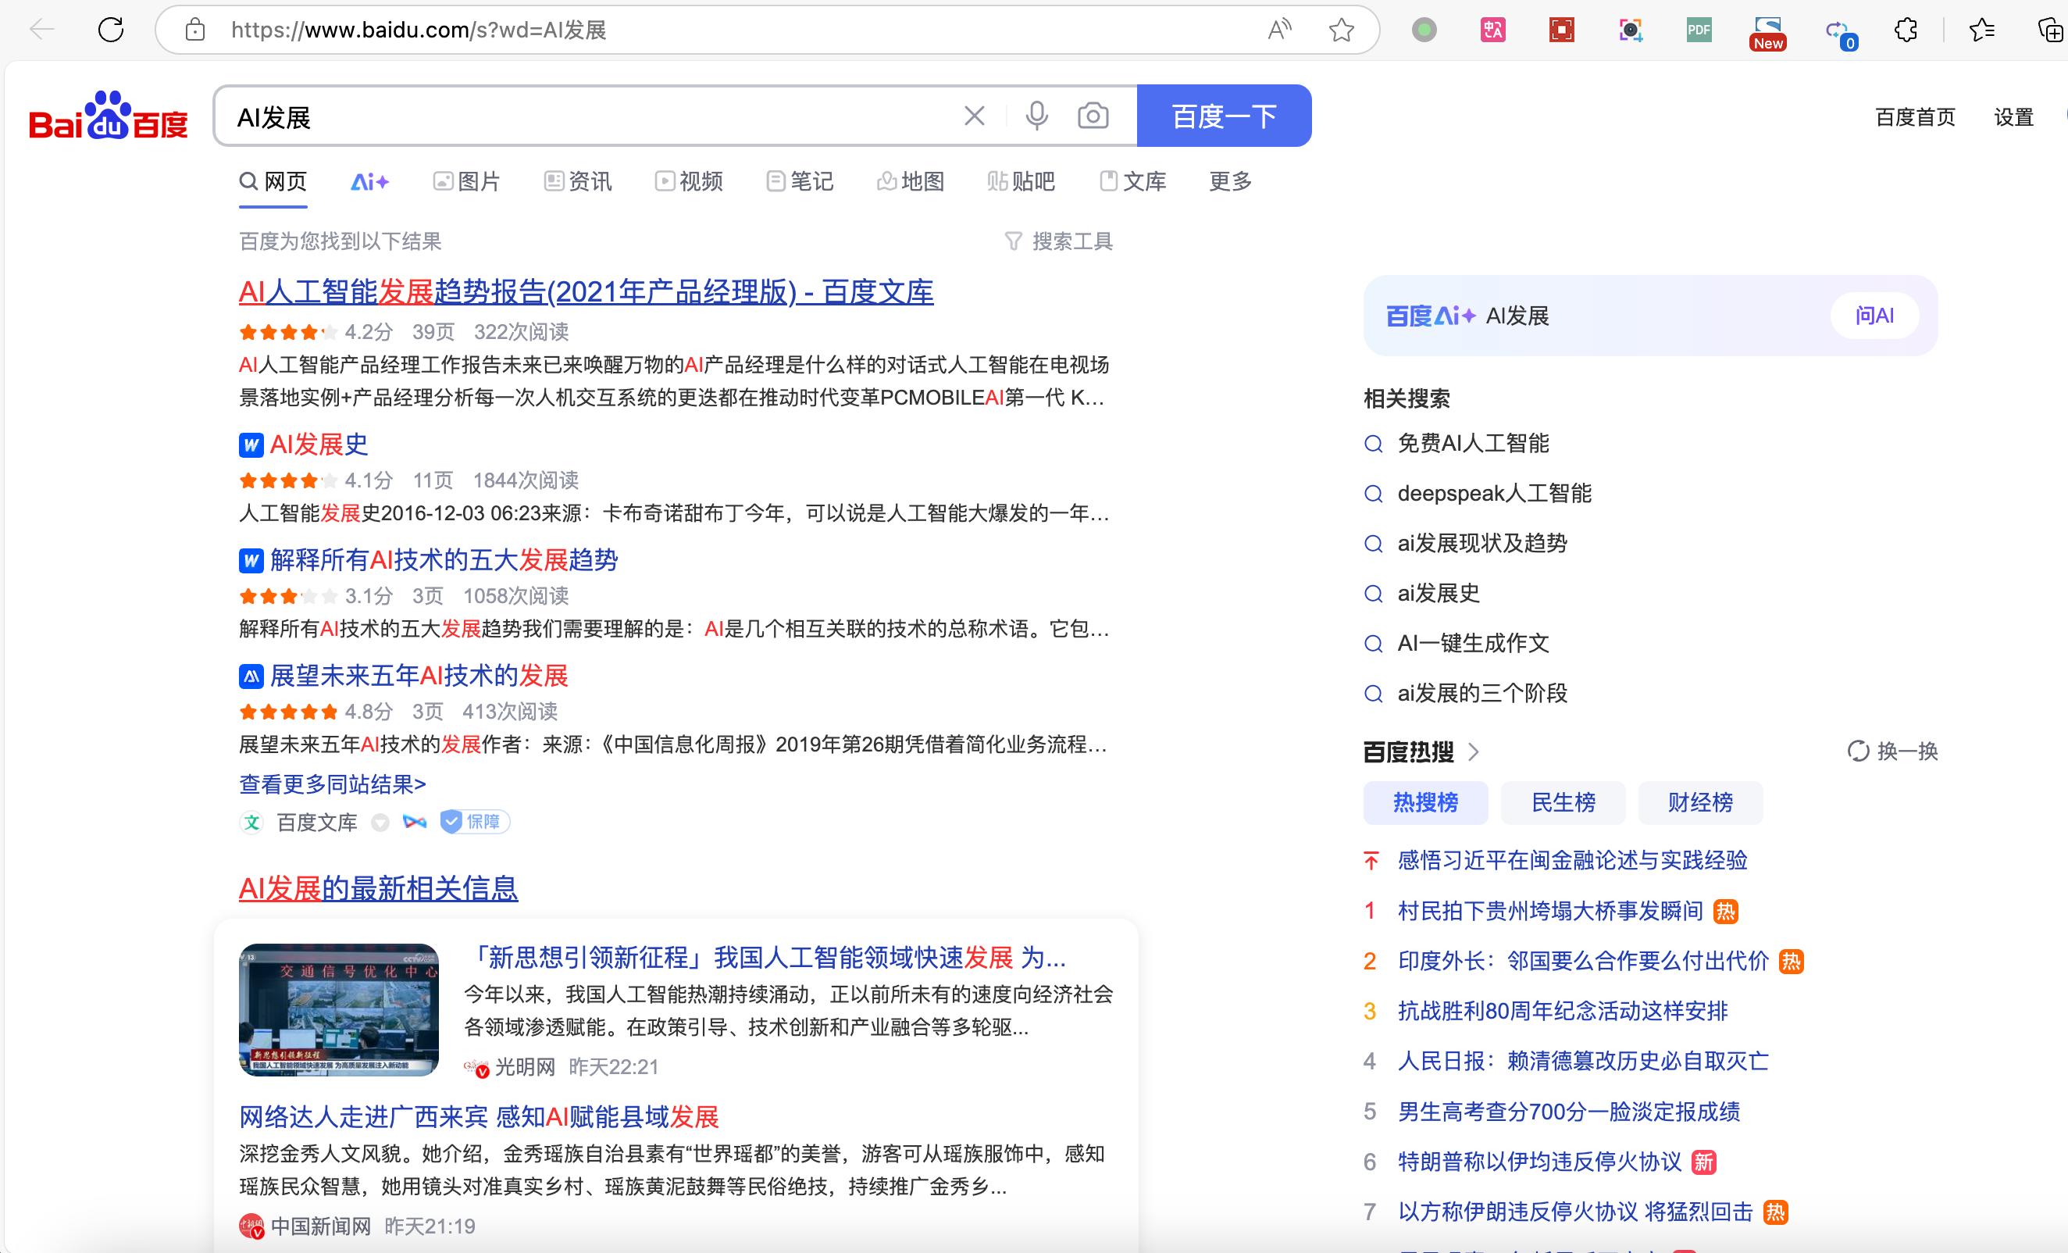
Task: Click the browser back arrow
Action: [41, 30]
